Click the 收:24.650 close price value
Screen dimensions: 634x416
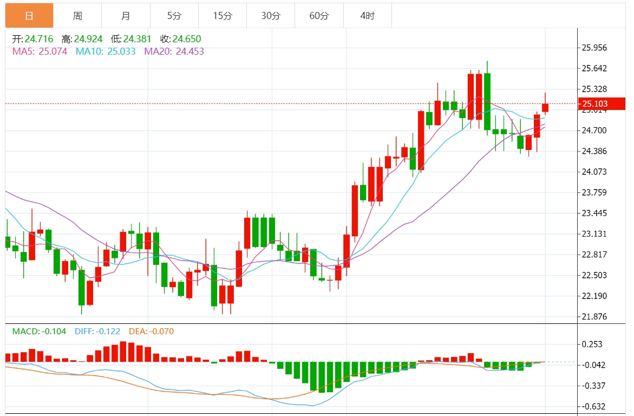point(180,39)
